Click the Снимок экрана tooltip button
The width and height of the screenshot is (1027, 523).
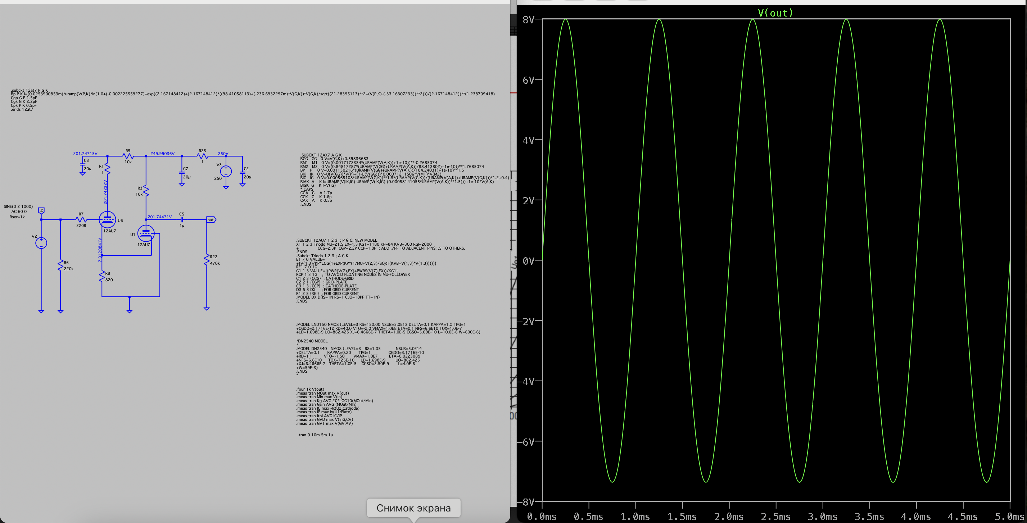(x=413, y=508)
